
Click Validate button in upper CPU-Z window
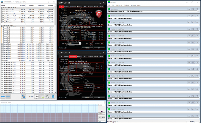[87, 48]
